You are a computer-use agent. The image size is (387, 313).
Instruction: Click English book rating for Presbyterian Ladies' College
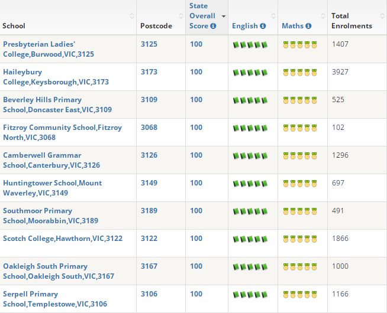(x=250, y=45)
